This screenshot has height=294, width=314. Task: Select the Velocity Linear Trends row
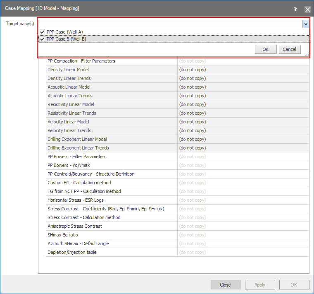(x=69, y=130)
